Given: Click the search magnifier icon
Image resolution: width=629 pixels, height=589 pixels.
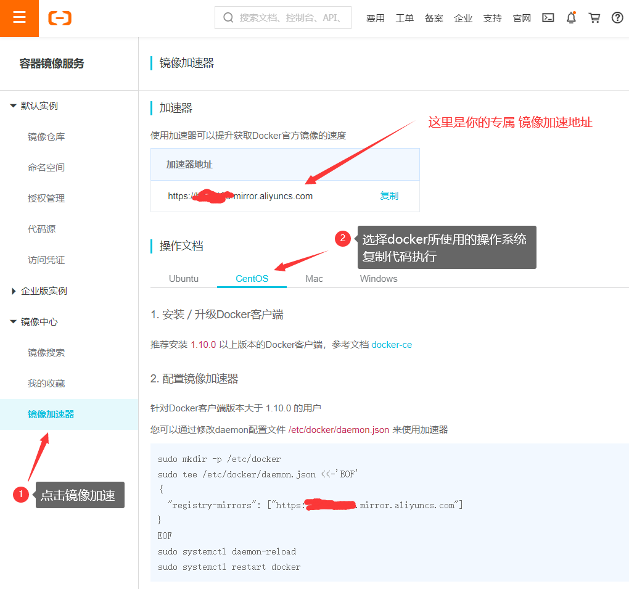Looking at the screenshot, I should point(228,18).
